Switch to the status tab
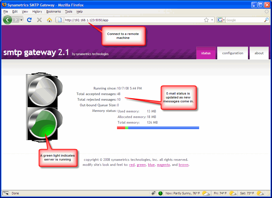Viewport: 272px width, 198px height. click(x=206, y=53)
